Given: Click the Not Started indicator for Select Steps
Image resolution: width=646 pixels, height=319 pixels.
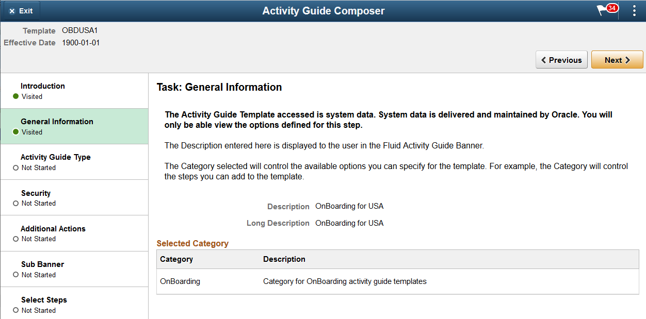Looking at the screenshot, I should pyautogui.click(x=16, y=310).
